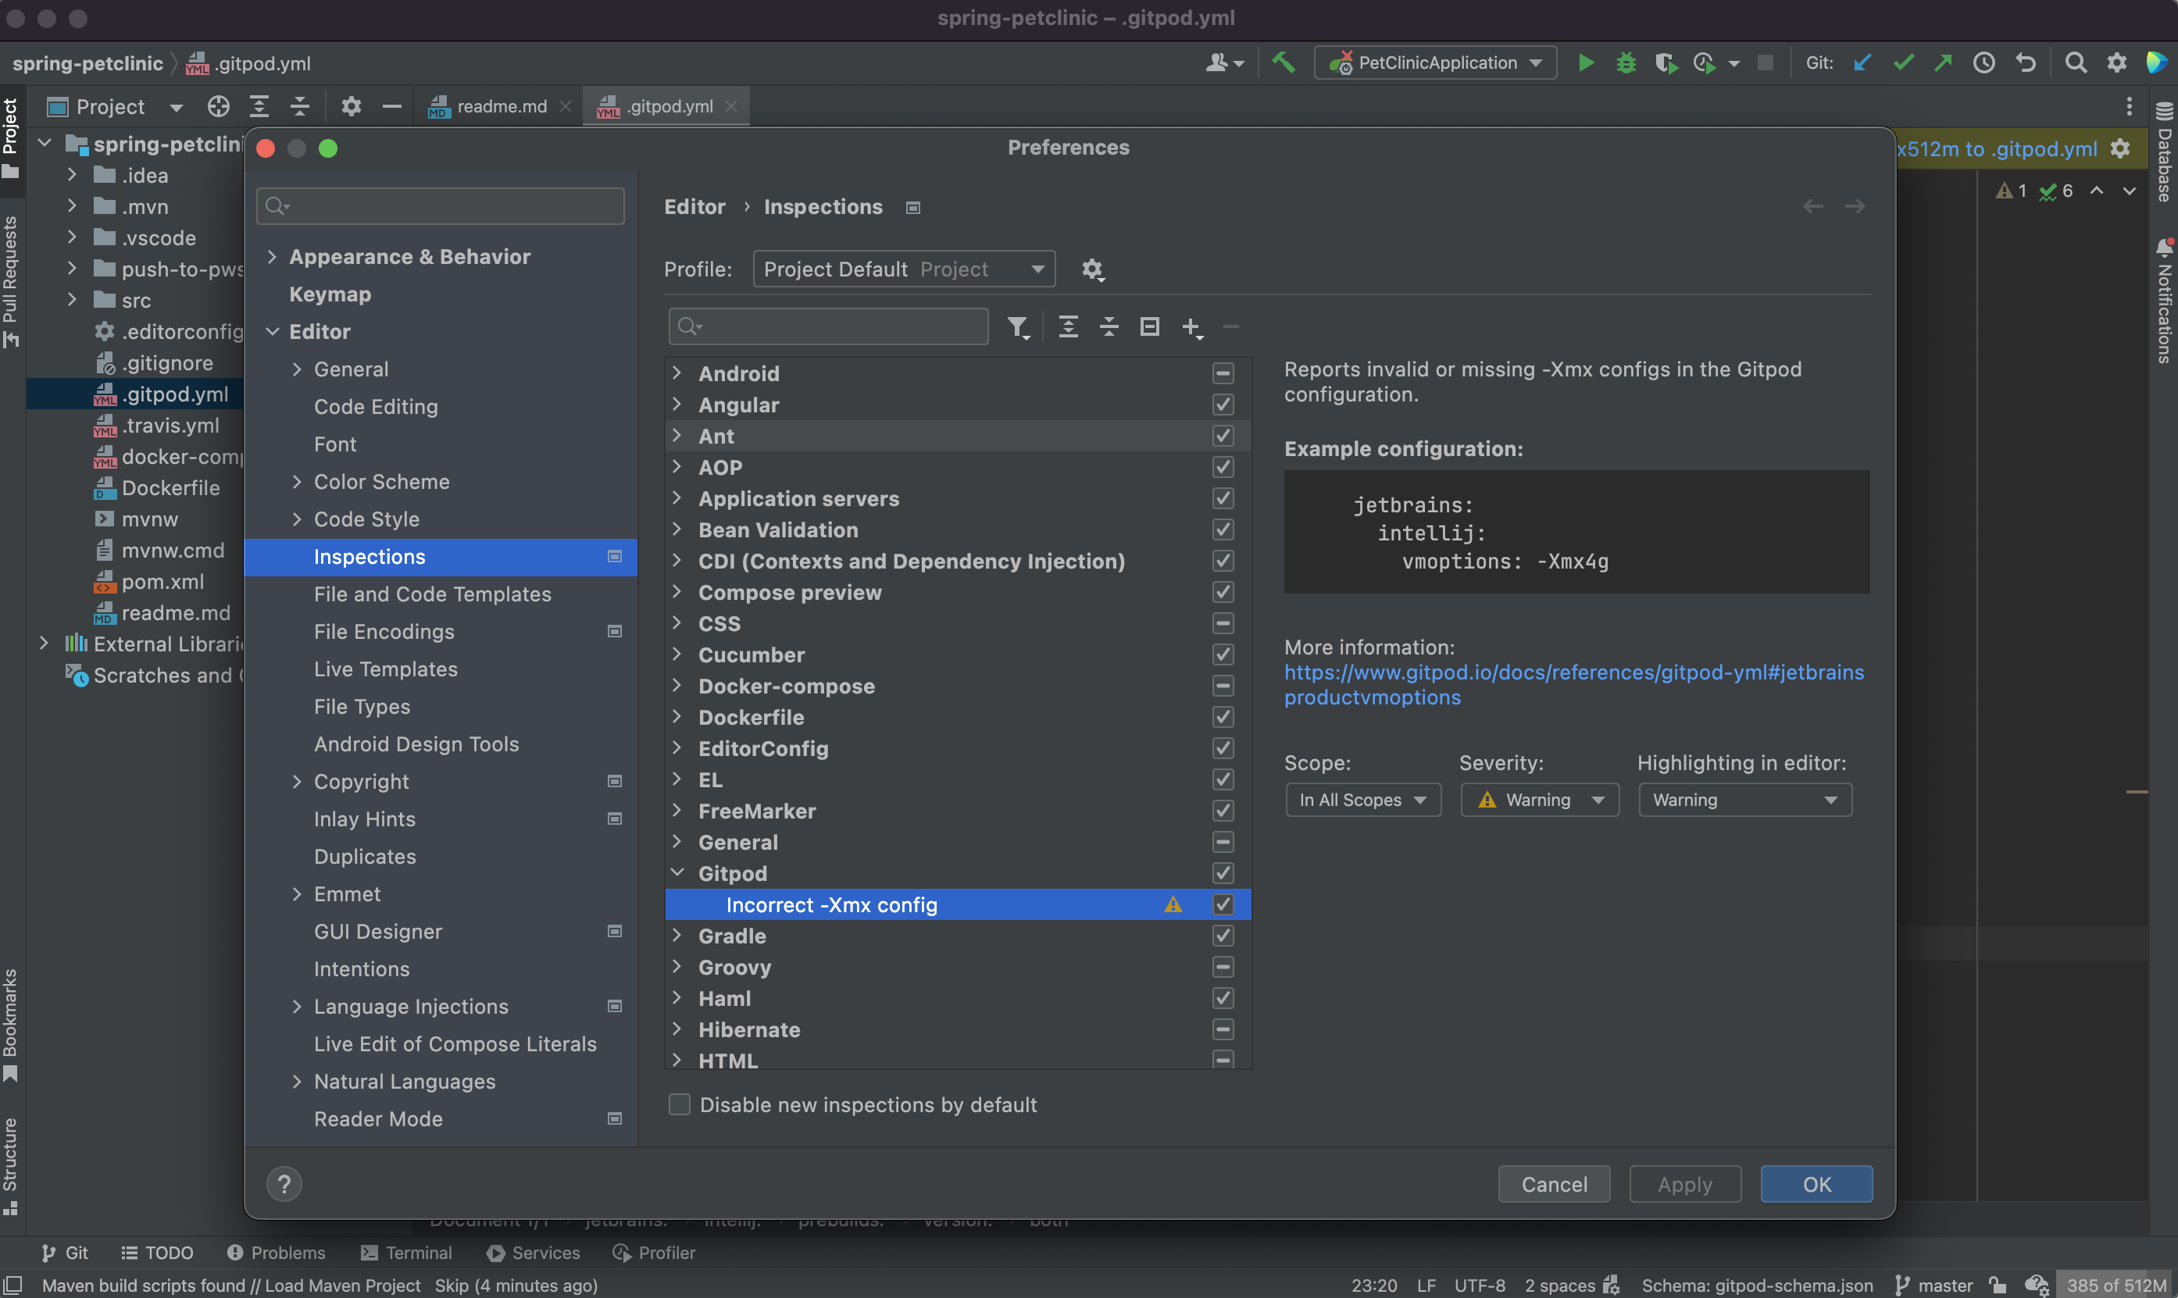
Task: Open the In All Scopes dropdown
Action: (x=1362, y=801)
